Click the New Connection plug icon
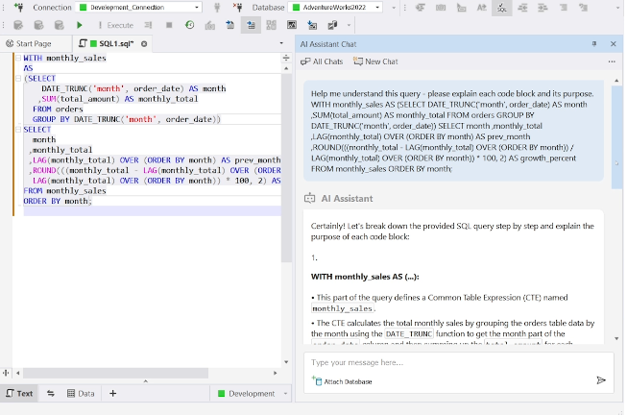Screen dimensions: 627x415 coord(18,7)
